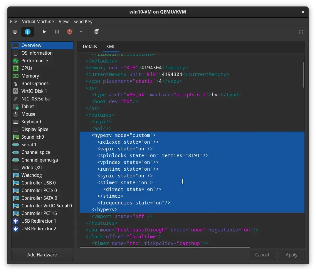316x272 pixels.
Task: Select Channel spice entry
Action: pos(42,152)
